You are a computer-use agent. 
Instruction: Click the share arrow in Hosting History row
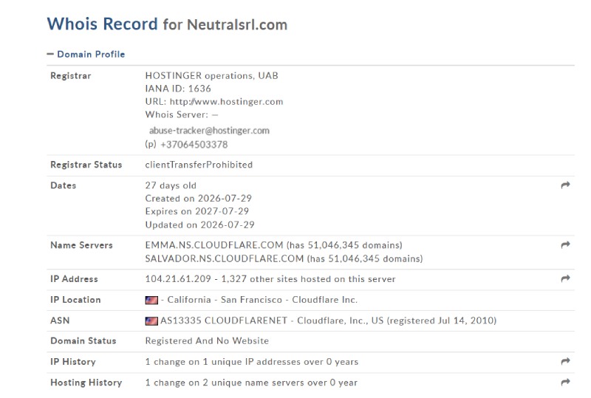[565, 382]
